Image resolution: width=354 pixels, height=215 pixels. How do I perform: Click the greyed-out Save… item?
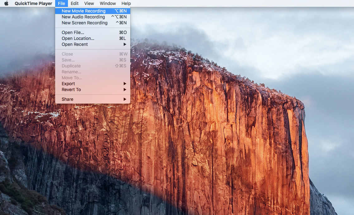[x=68, y=60]
